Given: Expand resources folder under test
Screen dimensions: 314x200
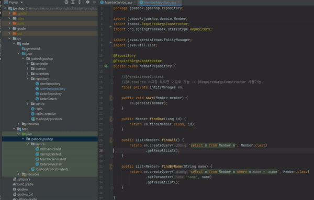Looking at the screenshot, I should tap(18, 174).
